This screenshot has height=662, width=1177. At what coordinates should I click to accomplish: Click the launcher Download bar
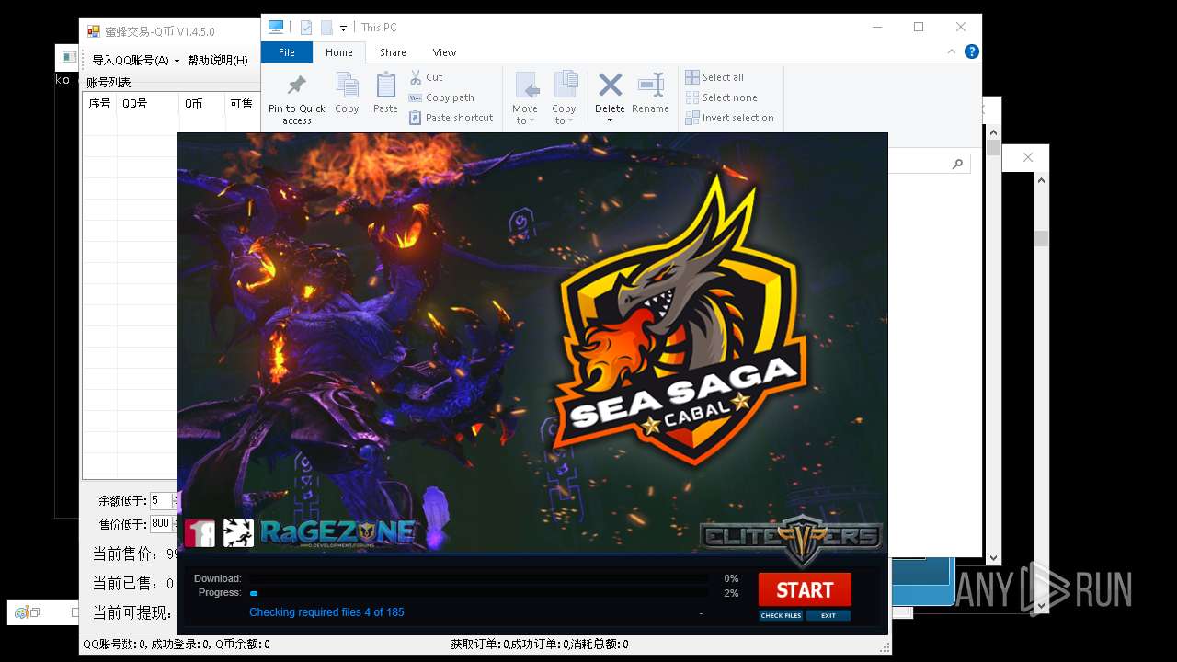[x=479, y=579]
